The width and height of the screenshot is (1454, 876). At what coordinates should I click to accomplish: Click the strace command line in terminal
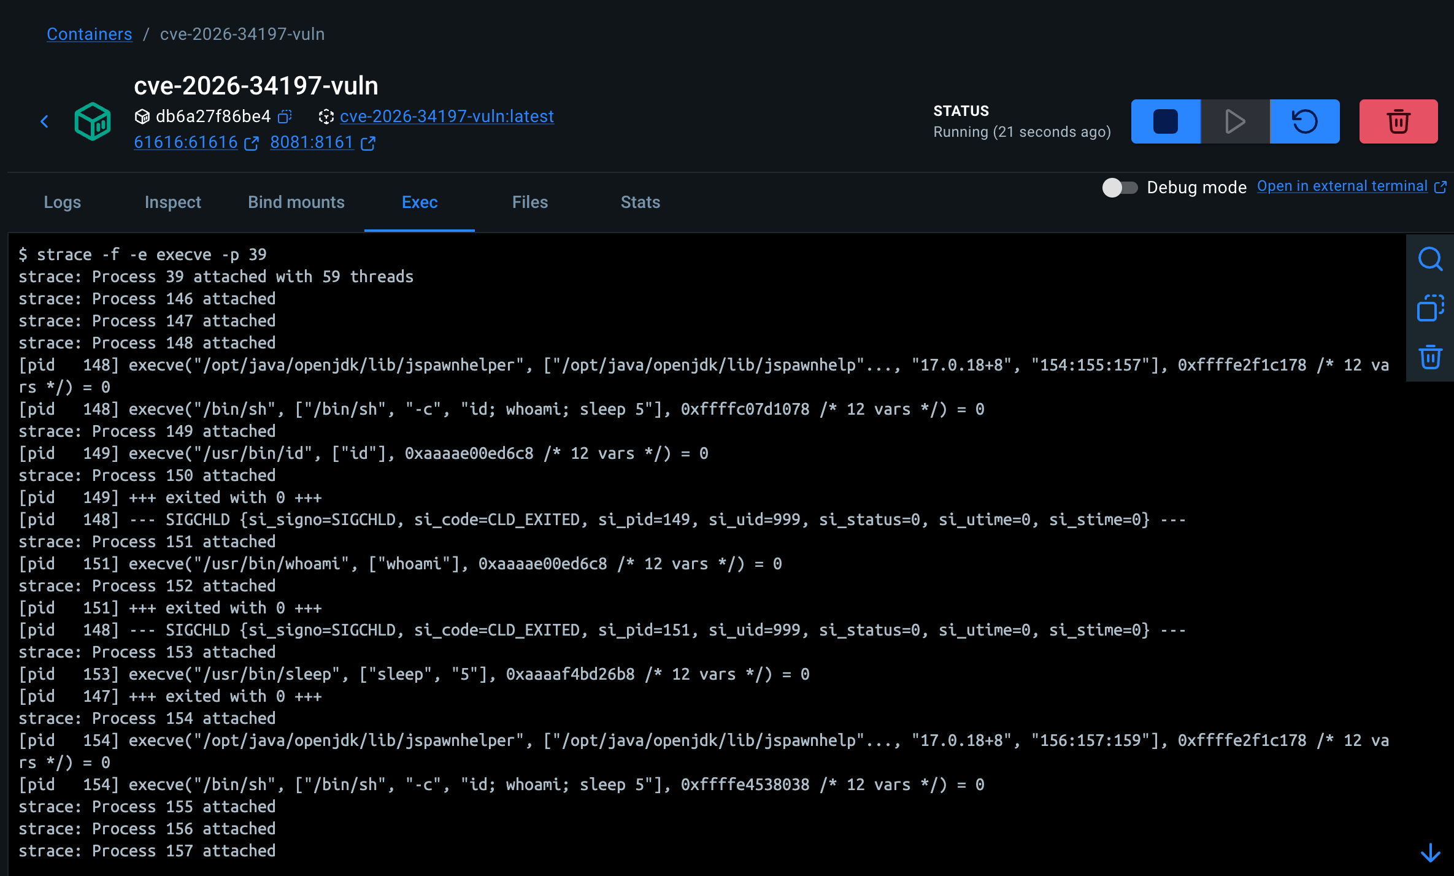click(x=142, y=255)
